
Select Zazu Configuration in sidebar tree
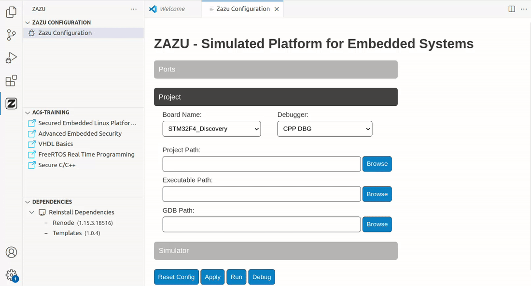pyautogui.click(x=84, y=33)
